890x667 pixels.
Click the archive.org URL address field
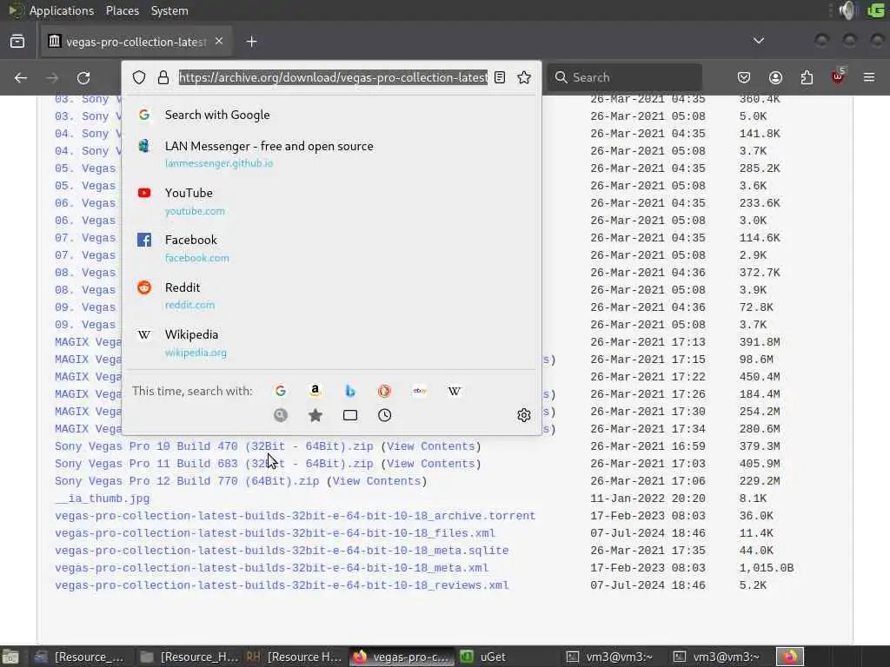click(x=333, y=77)
